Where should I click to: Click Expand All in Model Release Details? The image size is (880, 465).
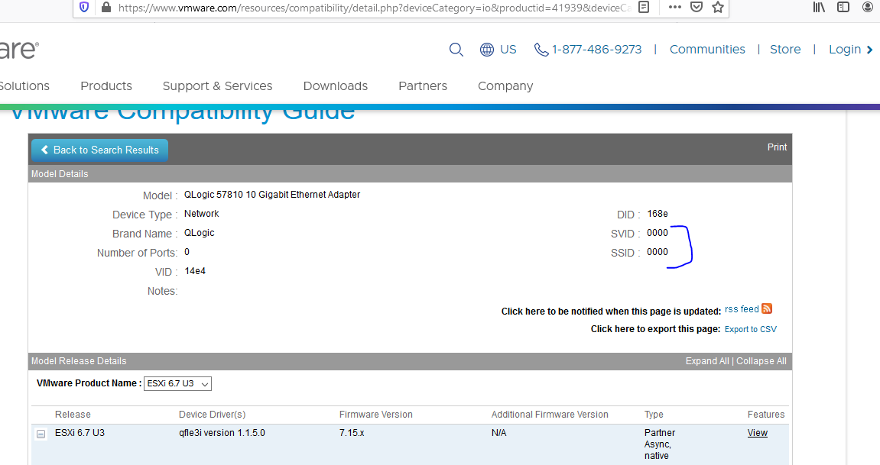pyautogui.click(x=706, y=360)
